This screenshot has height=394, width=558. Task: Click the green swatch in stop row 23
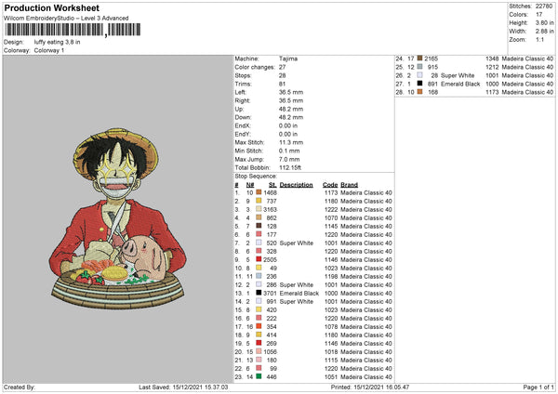(259, 376)
